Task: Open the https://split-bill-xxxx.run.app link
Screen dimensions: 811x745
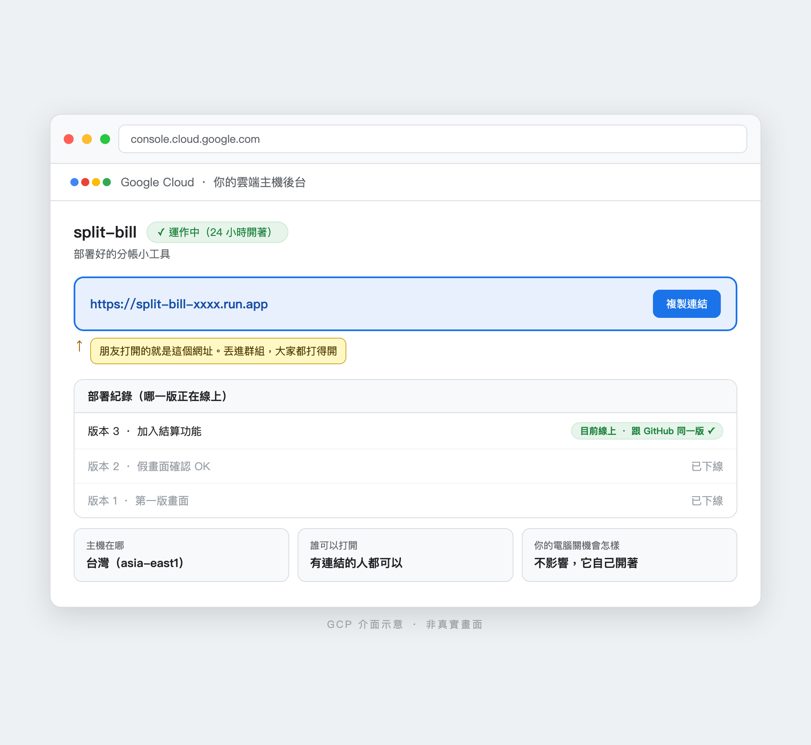Action: point(179,304)
